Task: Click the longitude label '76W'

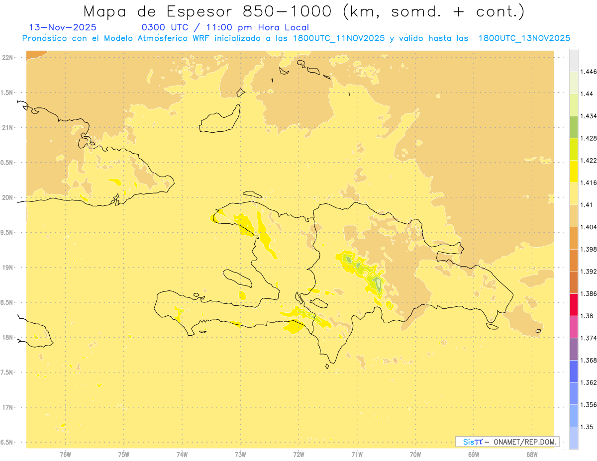Action: point(65,455)
